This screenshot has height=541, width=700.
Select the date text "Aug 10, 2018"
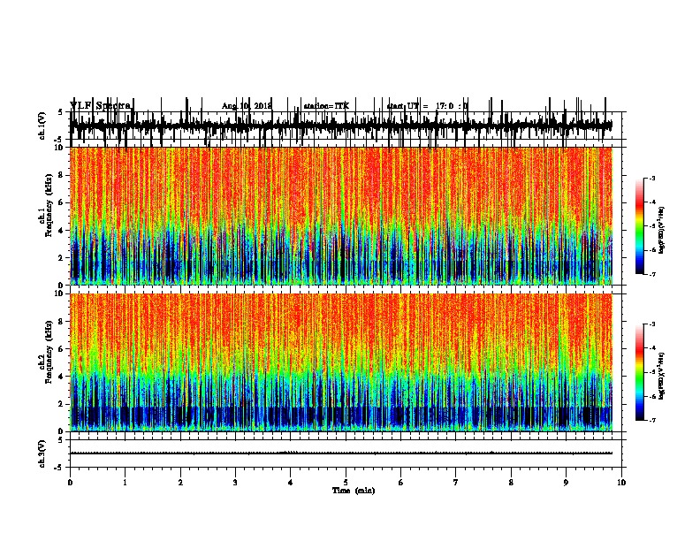pyautogui.click(x=247, y=106)
